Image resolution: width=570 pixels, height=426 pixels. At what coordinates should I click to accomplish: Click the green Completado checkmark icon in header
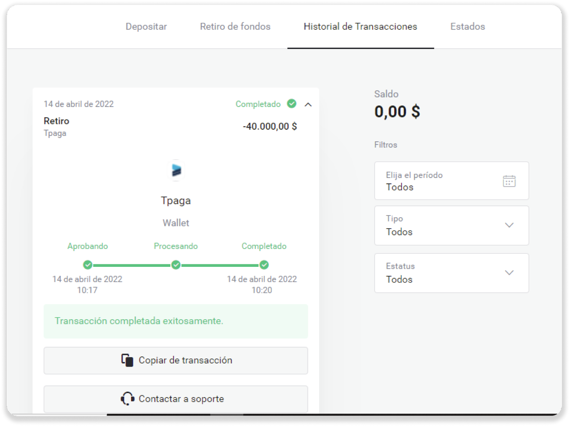coord(292,104)
